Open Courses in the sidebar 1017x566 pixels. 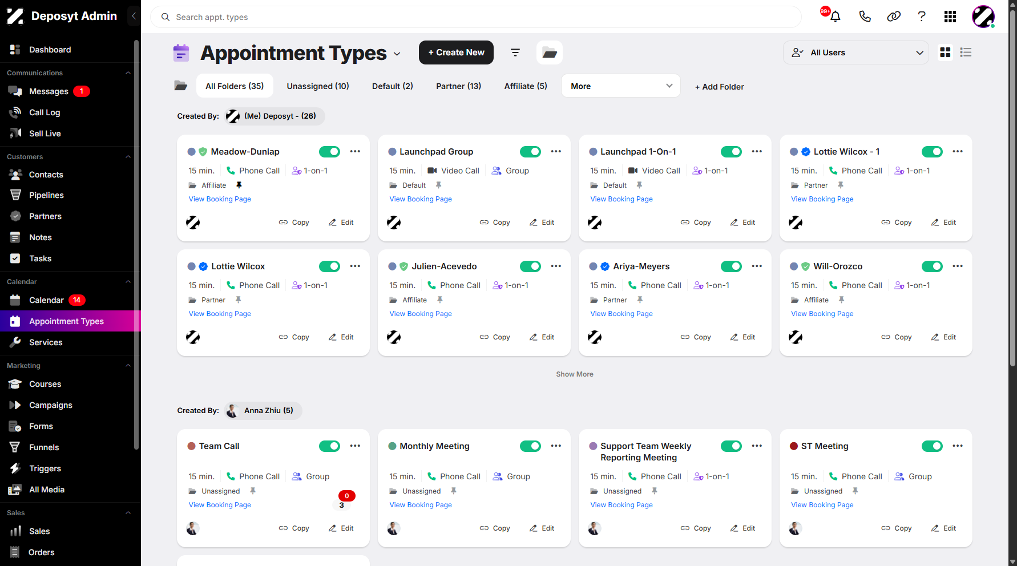tap(45, 384)
